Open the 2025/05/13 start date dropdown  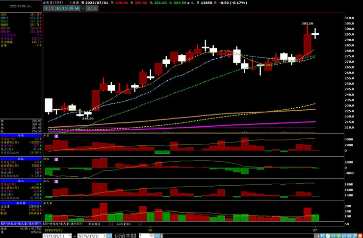click(x=70, y=236)
